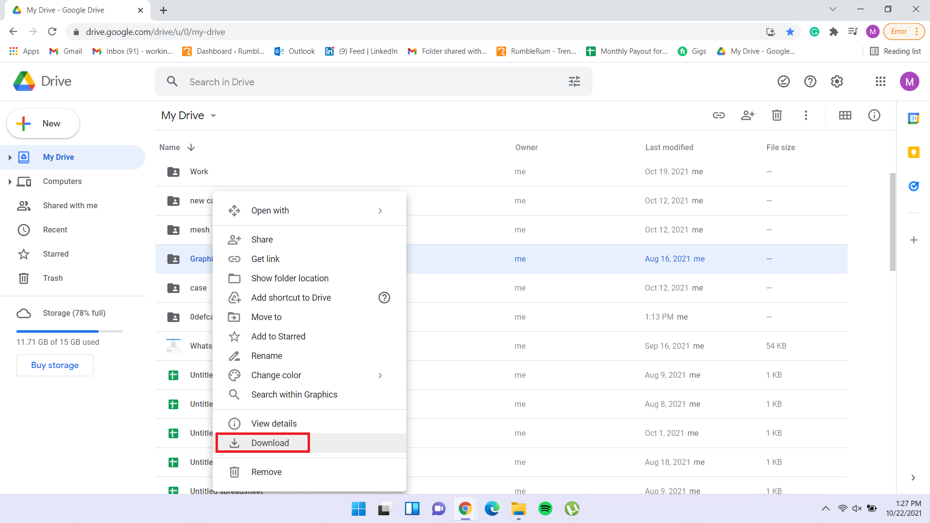Select Show folder location

(310, 278)
